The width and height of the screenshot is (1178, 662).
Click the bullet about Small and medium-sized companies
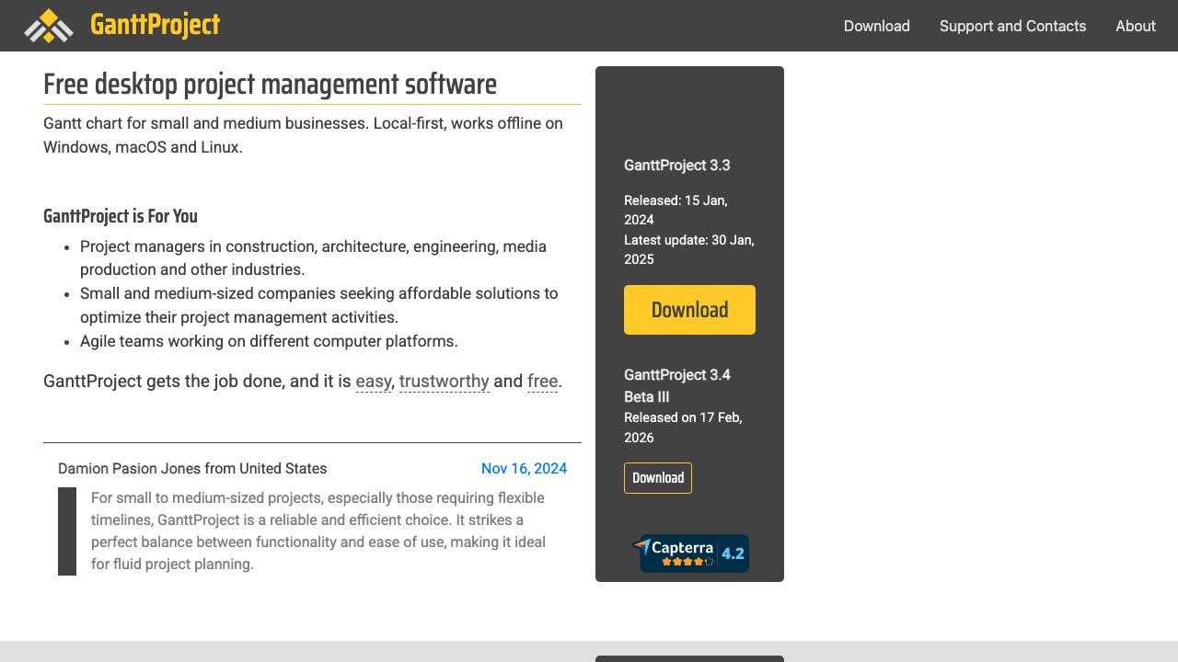click(x=319, y=305)
